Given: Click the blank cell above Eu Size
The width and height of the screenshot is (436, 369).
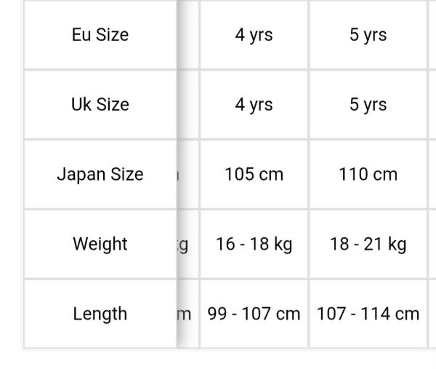Looking at the screenshot, I should pos(100,1).
